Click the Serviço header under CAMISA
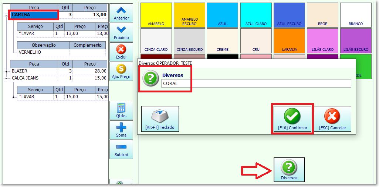 pyautogui.click(x=35, y=26)
